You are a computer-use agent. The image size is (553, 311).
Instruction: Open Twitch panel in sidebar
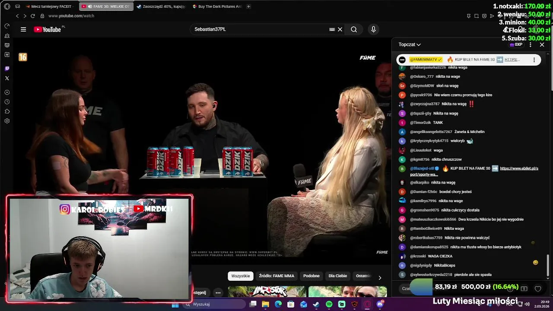tap(7, 69)
